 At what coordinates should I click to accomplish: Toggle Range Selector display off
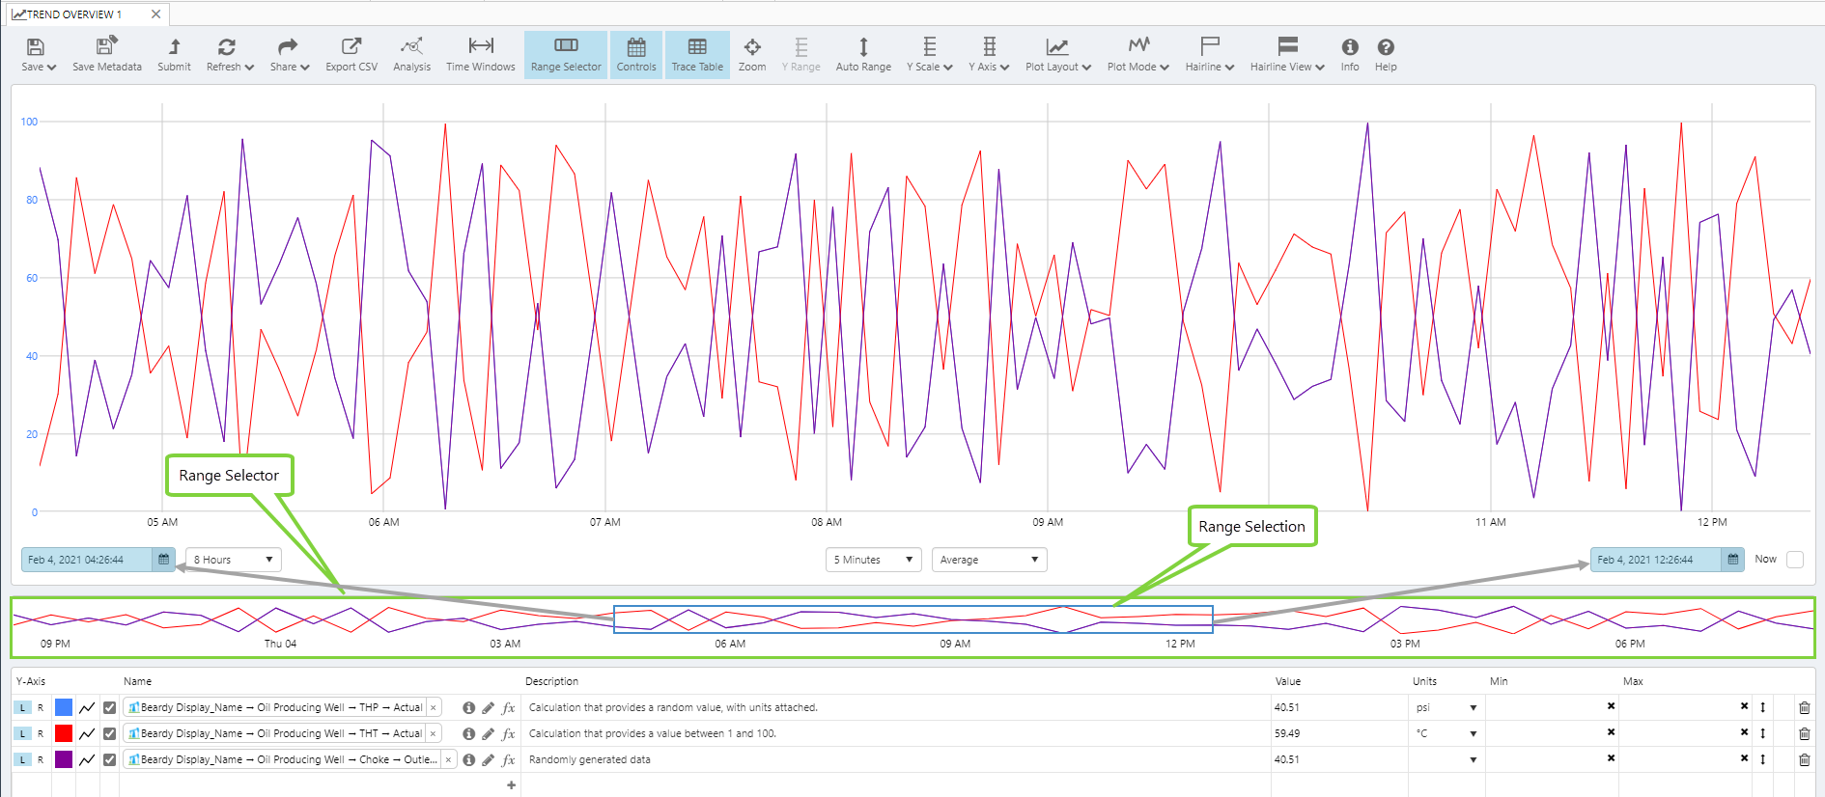coord(566,54)
